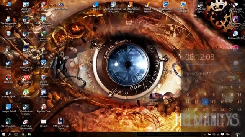Go to previous month in calendar
Image resolution: width=245 pixels, height=137 pixels.
231,73
